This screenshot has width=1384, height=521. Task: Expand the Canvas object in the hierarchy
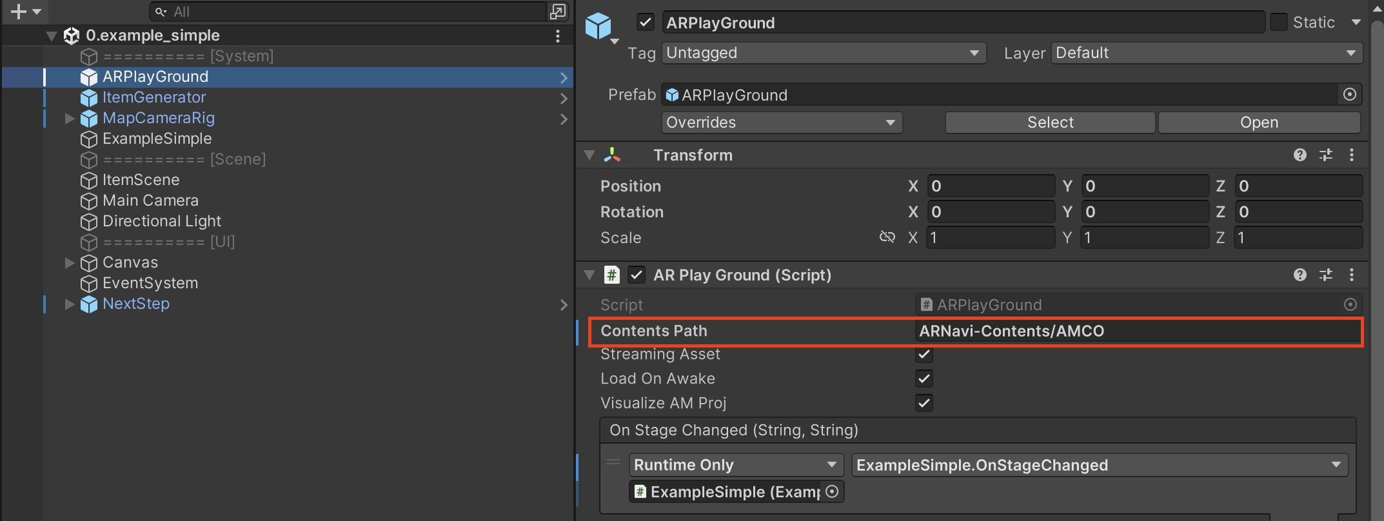[70, 262]
